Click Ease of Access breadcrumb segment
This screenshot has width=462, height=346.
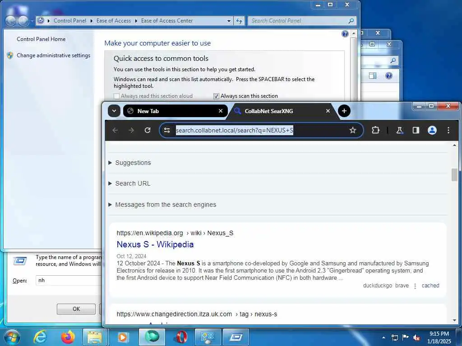113,21
